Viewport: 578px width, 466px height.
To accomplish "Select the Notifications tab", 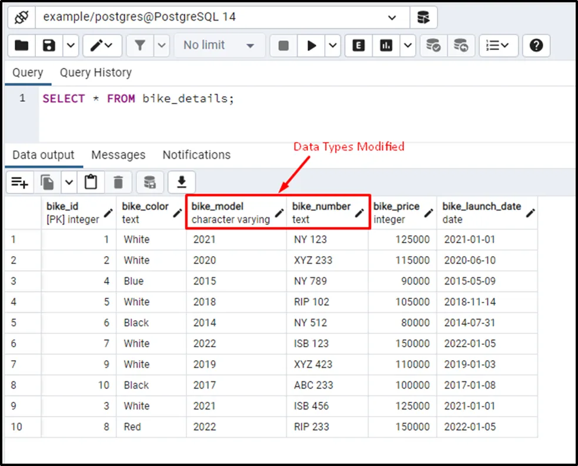I will click(196, 155).
